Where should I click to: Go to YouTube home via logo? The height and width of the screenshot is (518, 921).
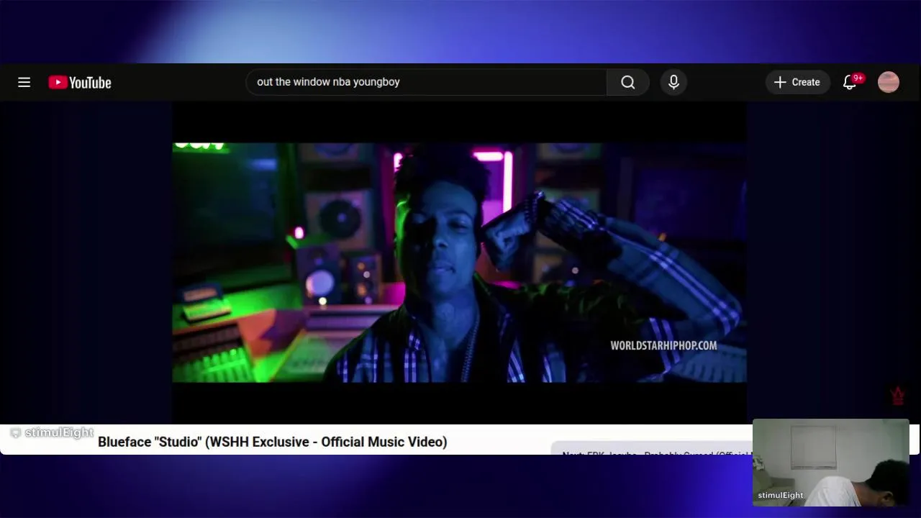(80, 82)
